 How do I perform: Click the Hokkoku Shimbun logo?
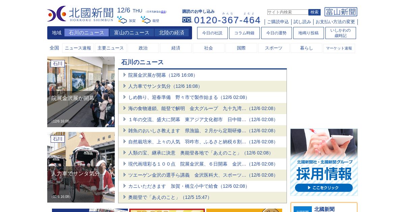click(80, 14)
